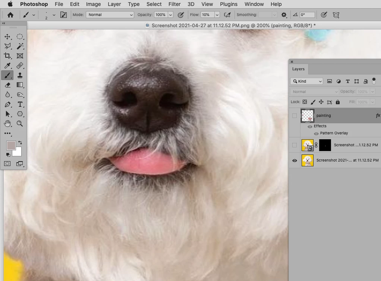Click the Opacity value field in options bar
This screenshot has height=281, width=381.
160,15
